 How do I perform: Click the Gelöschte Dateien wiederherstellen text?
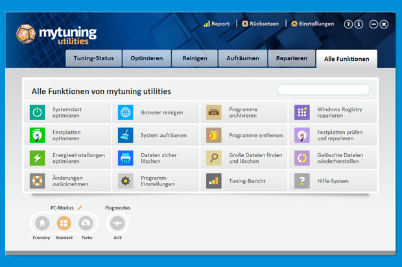pos(340,158)
